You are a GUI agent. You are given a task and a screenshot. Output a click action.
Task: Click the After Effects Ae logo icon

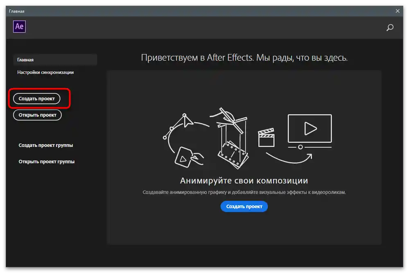coord(19,26)
